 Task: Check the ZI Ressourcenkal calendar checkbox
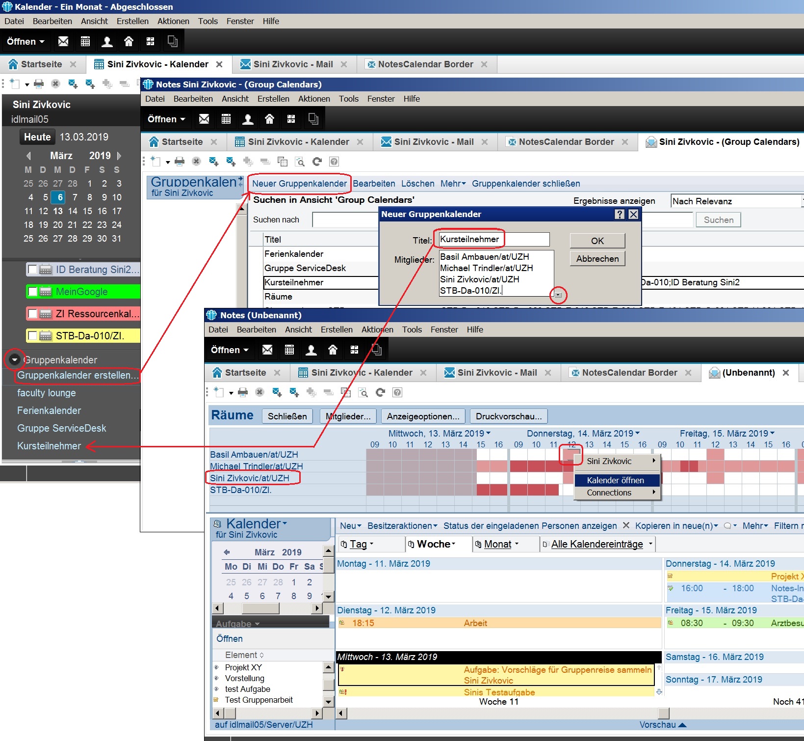click(33, 314)
